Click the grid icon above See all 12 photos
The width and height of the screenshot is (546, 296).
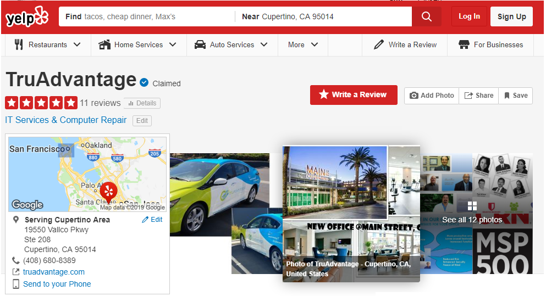click(472, 206)
